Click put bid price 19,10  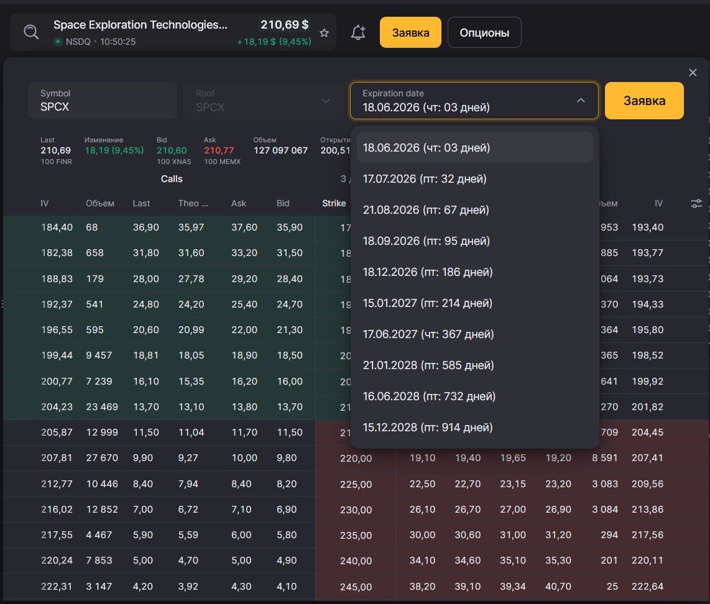click(x=423, y=458)
